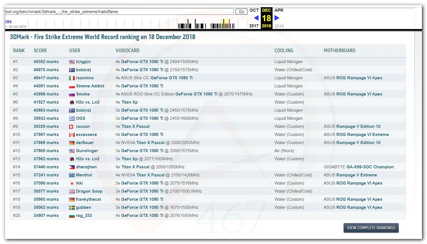Click the UK flag beside Dragon Soop
The image size is (427, 244).
[72, 192]
